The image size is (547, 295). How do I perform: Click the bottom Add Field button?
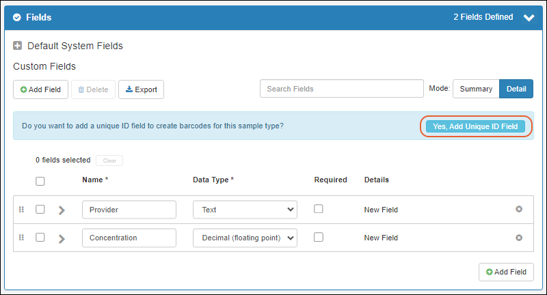click(506, 272)
